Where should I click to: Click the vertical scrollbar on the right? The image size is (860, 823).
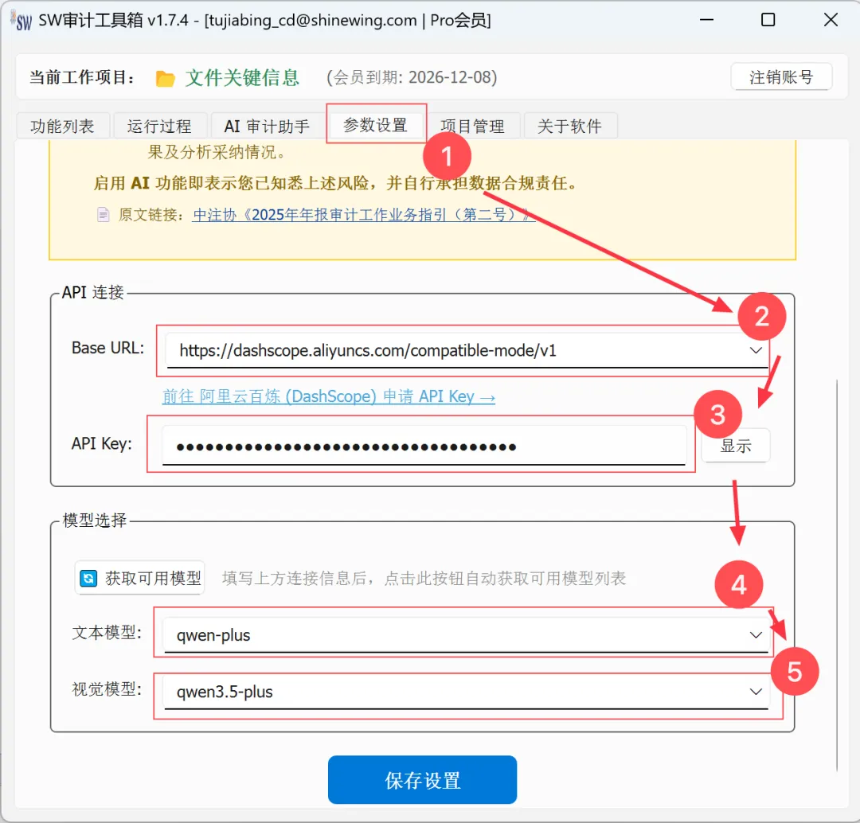[x=837, y=575]
